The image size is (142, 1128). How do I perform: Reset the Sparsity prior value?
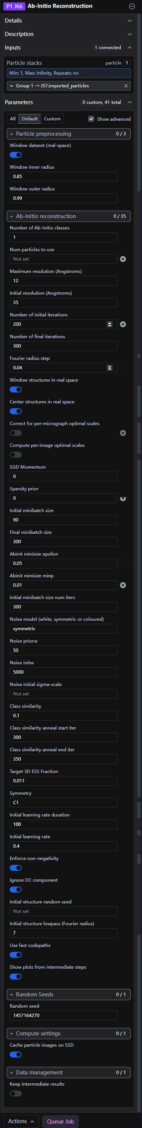click(123, 498)
